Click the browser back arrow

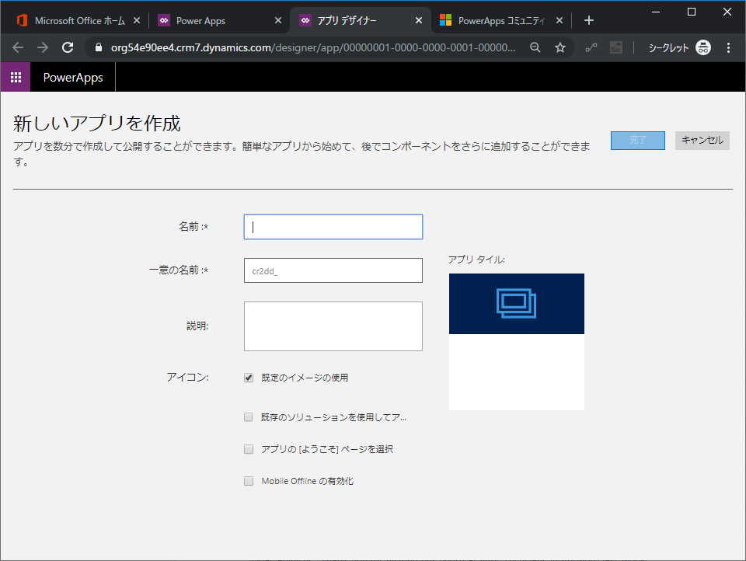point(18,47)
